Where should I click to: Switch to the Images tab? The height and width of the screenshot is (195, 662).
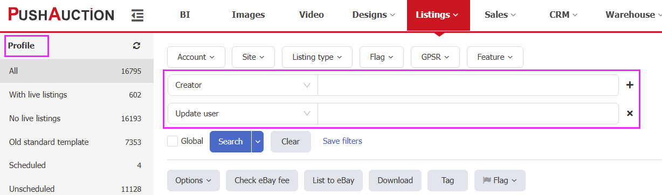pyautogui.click(x=248, y=15)
